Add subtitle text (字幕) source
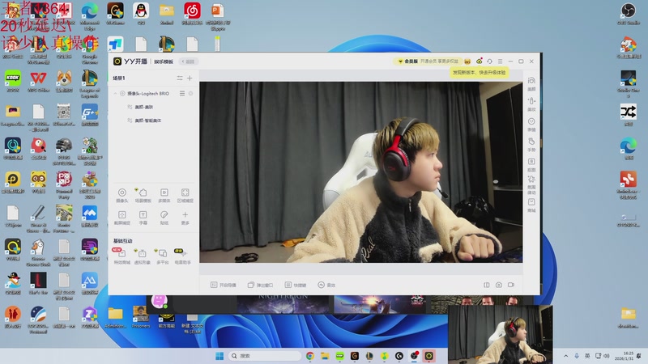648x364 pixels. point(143,218)
